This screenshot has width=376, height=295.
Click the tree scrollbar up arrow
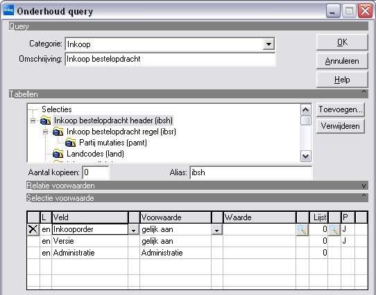(306, 109)
